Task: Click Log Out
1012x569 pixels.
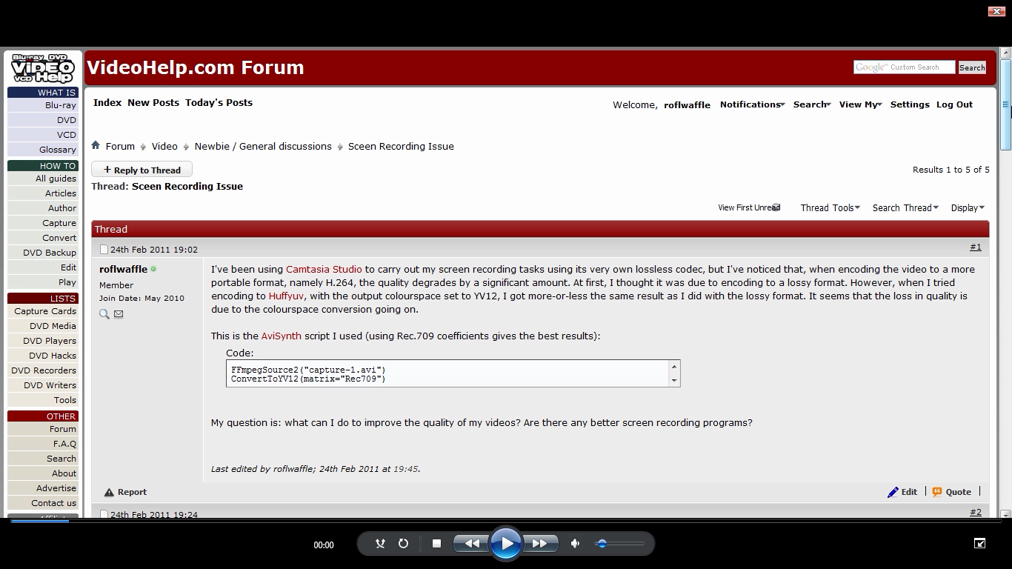Action: click(954, 104)
